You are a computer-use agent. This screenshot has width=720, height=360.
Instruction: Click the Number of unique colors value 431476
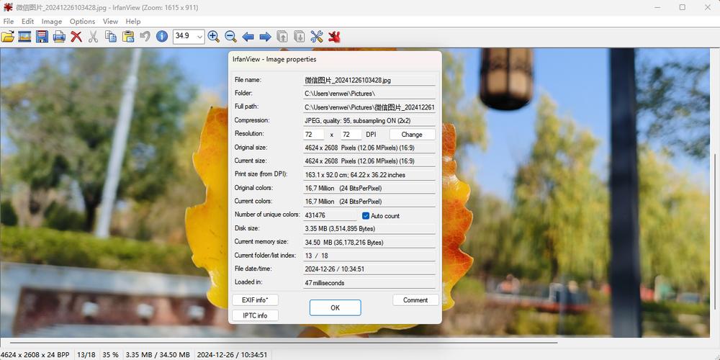pyautogui.click(x=330, y=215)
